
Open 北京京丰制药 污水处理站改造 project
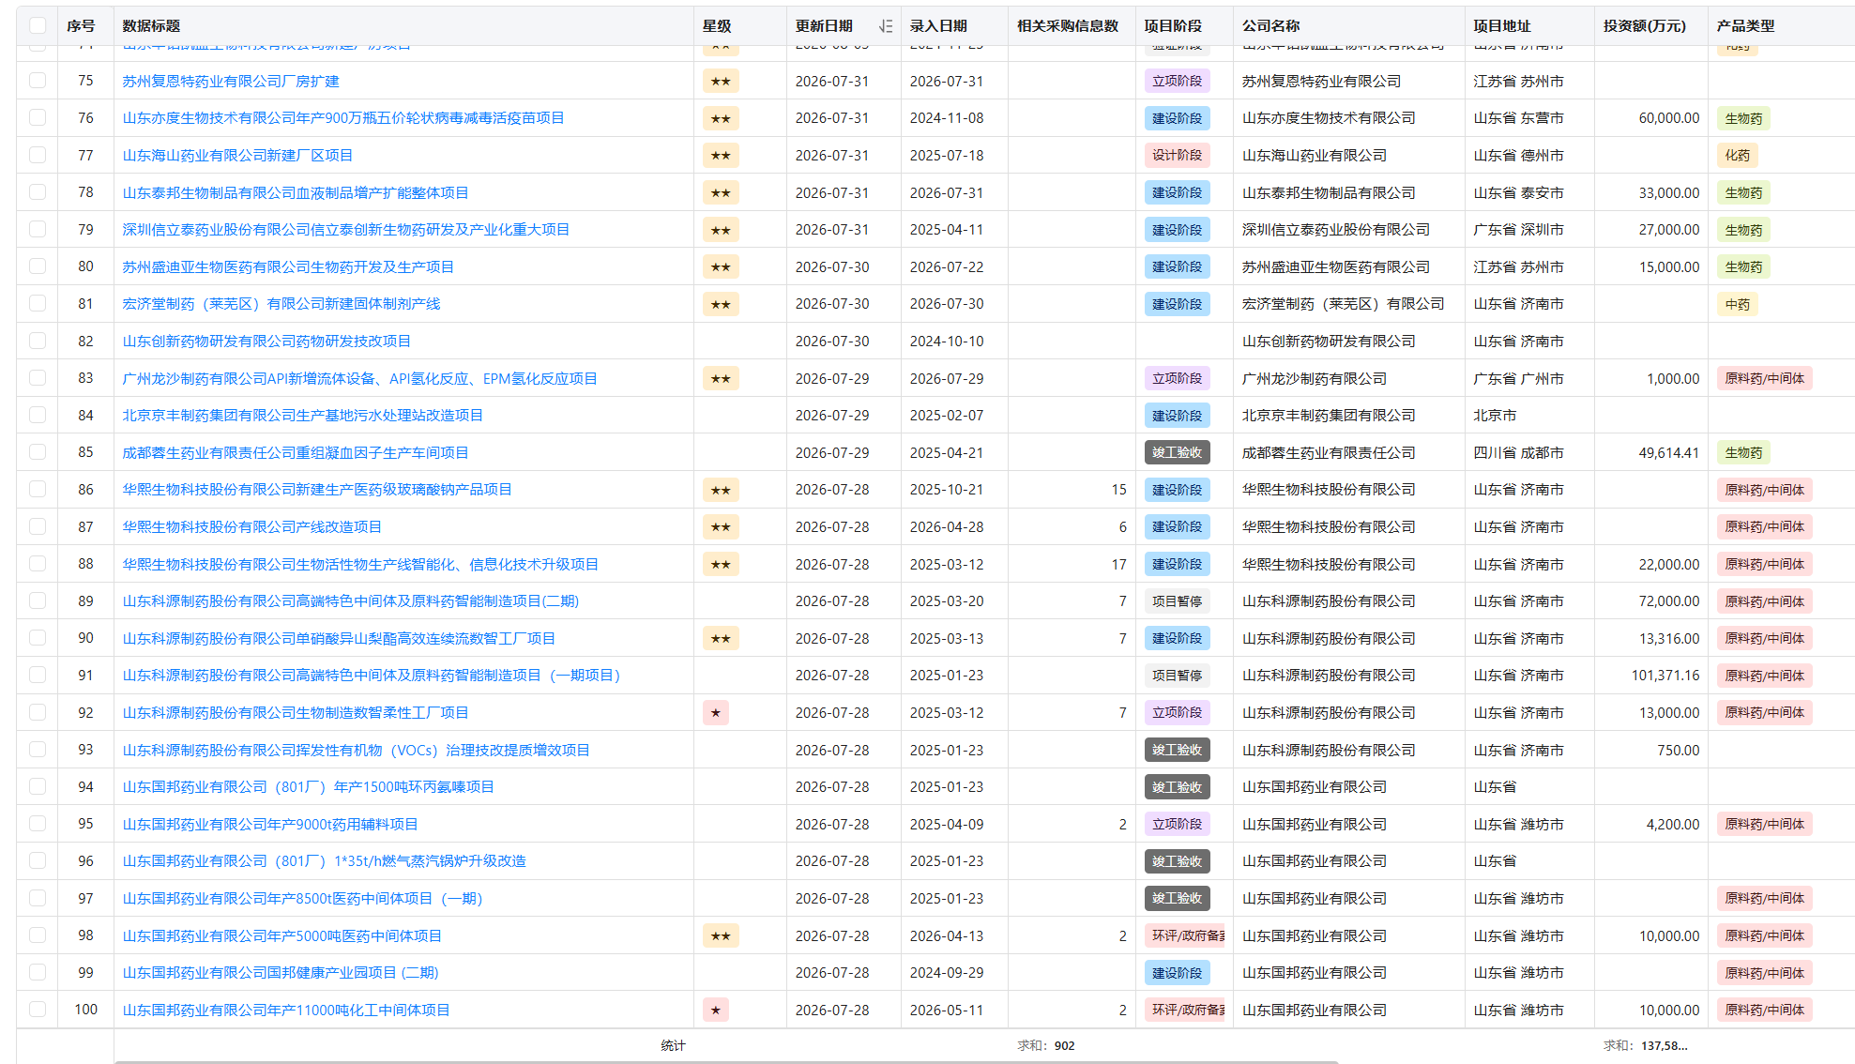302,416
